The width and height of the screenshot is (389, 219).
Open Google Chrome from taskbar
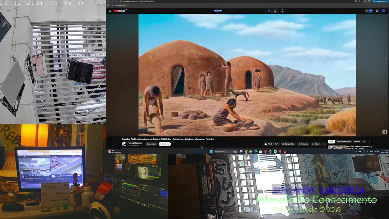coord(246,151)
